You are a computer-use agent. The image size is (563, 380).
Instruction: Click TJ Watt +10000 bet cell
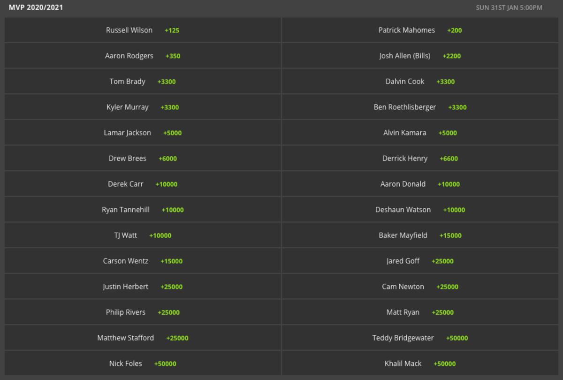click(143, 236)
